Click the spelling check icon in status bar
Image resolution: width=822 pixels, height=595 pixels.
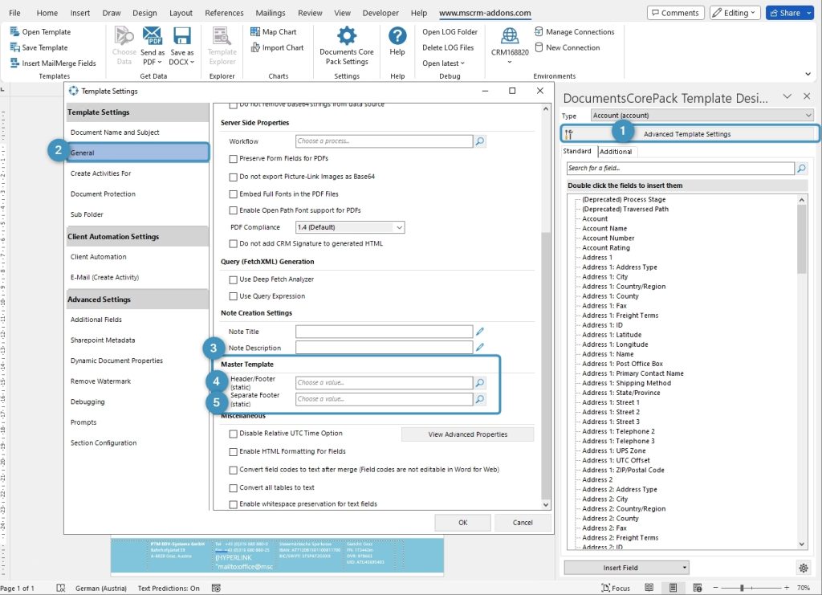click(x=61, y=589)
